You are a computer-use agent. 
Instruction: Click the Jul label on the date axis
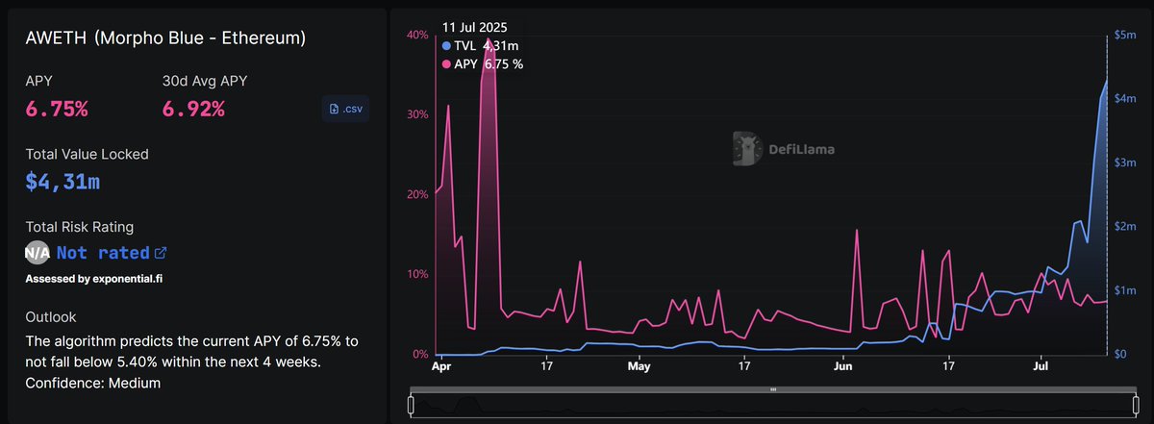click(1041, 366)
